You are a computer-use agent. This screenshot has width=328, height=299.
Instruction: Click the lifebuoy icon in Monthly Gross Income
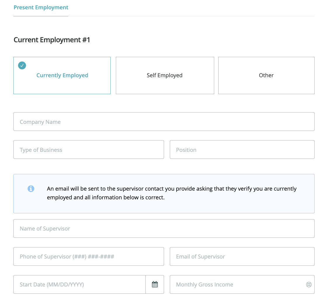pyautogui.click(x=309, y=284)
